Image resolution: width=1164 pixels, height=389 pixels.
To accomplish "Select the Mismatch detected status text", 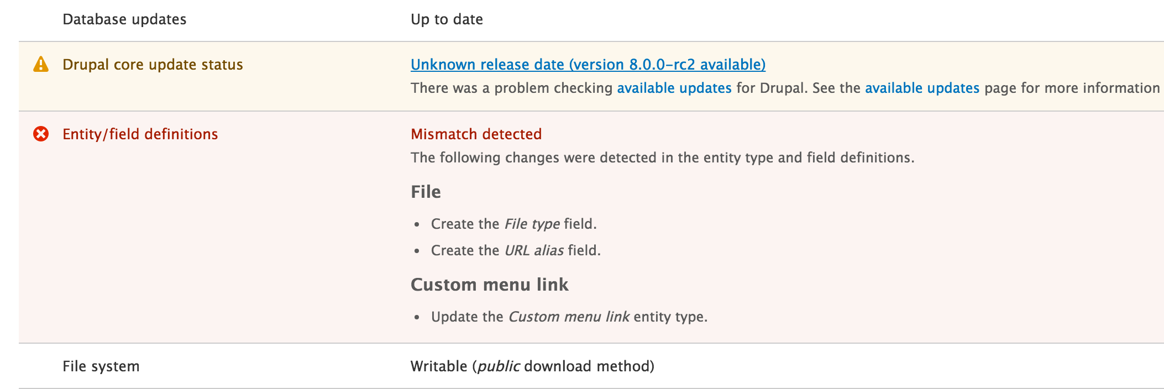I will [x=476, y=134].
